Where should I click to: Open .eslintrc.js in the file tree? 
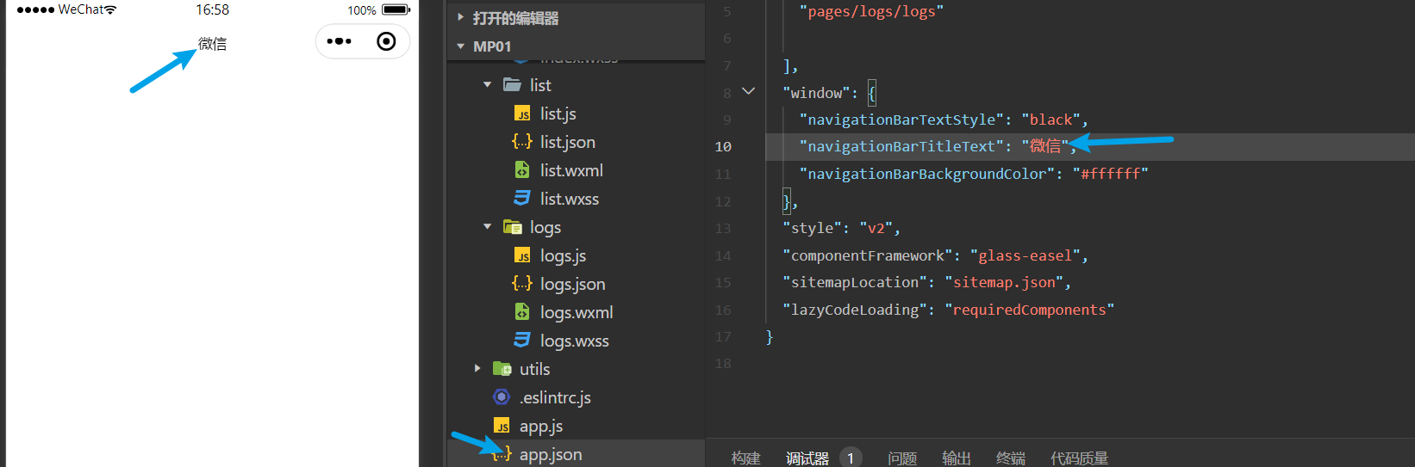pyautogui.click(x=555, y=397)
